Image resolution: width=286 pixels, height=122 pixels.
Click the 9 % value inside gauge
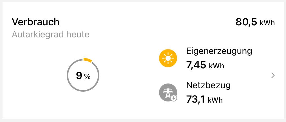point(83,76)
